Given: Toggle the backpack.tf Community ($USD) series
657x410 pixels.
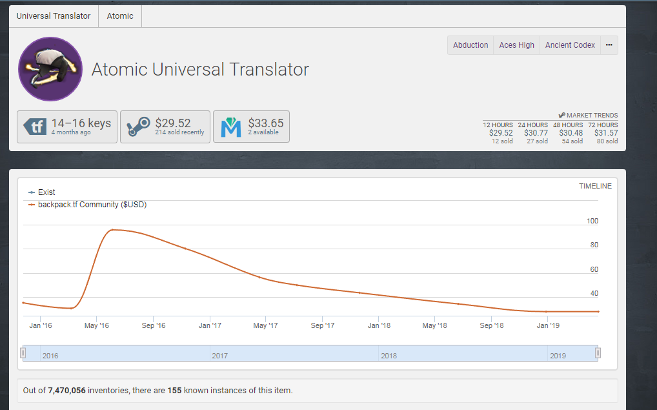Looking at the screenshot, I should pos(87,205).
